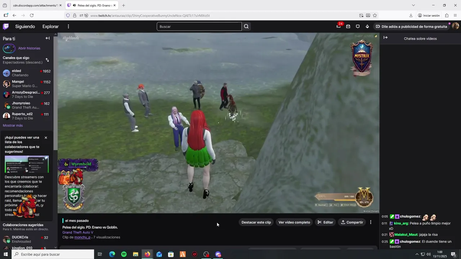Viewport: 461px width, 259px height.
Task: Open the Prime loot crown icon with 24 badge
Action: coord(339,26)
